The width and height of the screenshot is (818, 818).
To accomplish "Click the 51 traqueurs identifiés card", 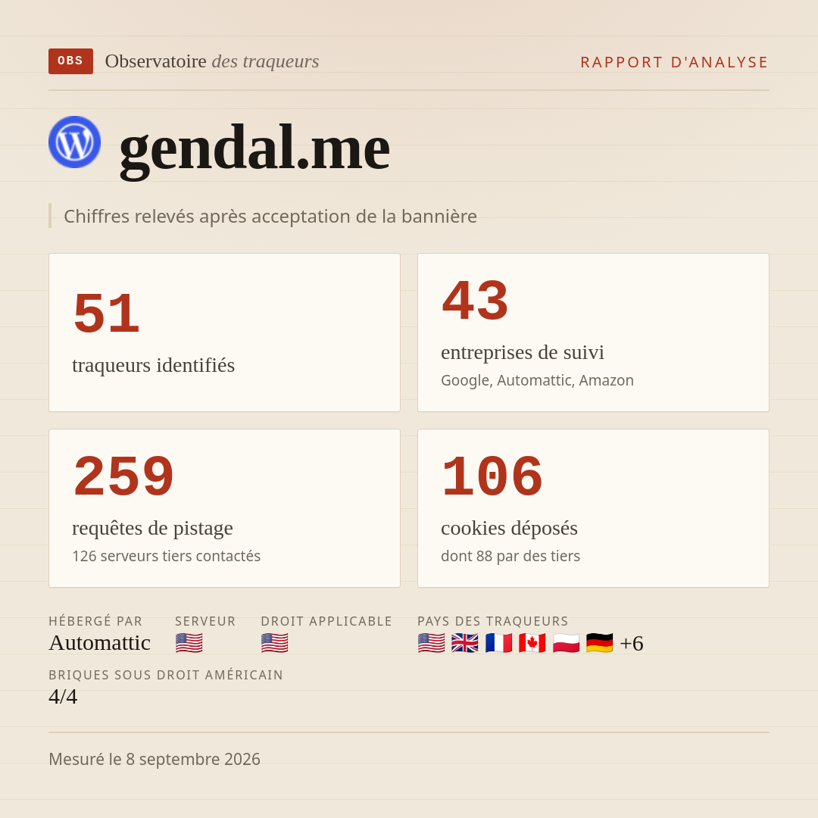I will pyautogui.click(x=224, y=333).
